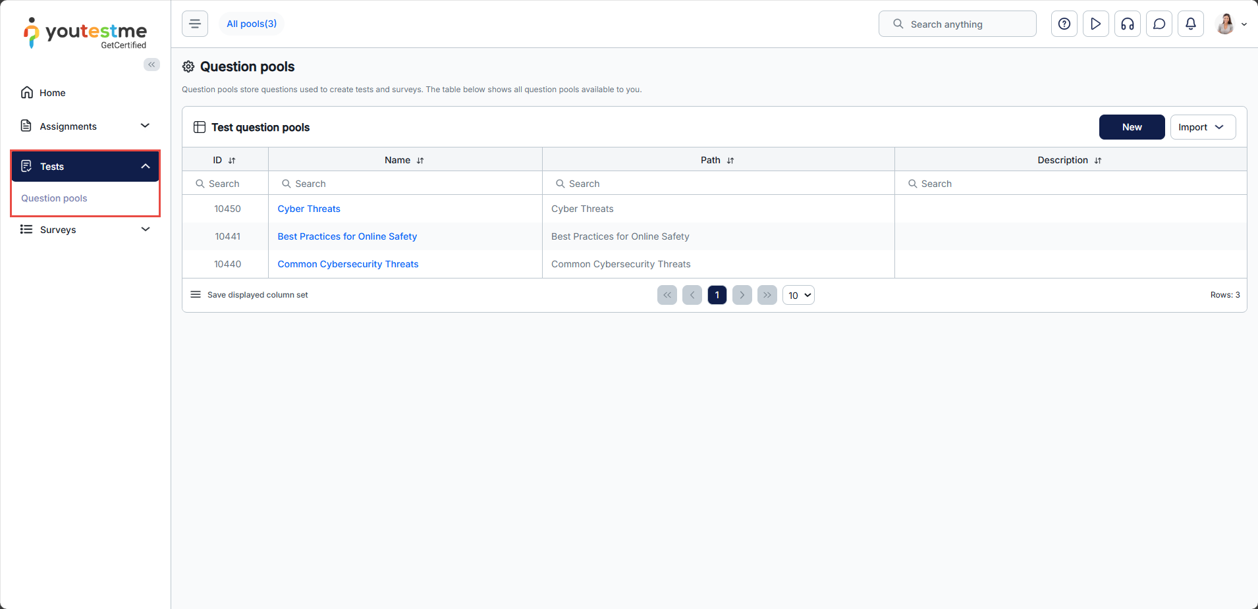The image size is (1258, 609).
Task: Go to Home in sidebar
Action: coord(52,93)
